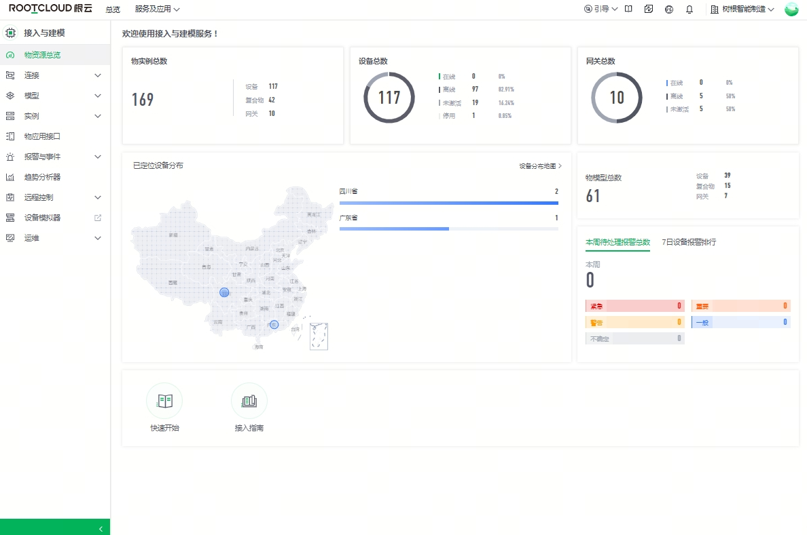Open the 设备分布地图 link
The width and height of the screenshot is (807, 535).
point(540,165)
